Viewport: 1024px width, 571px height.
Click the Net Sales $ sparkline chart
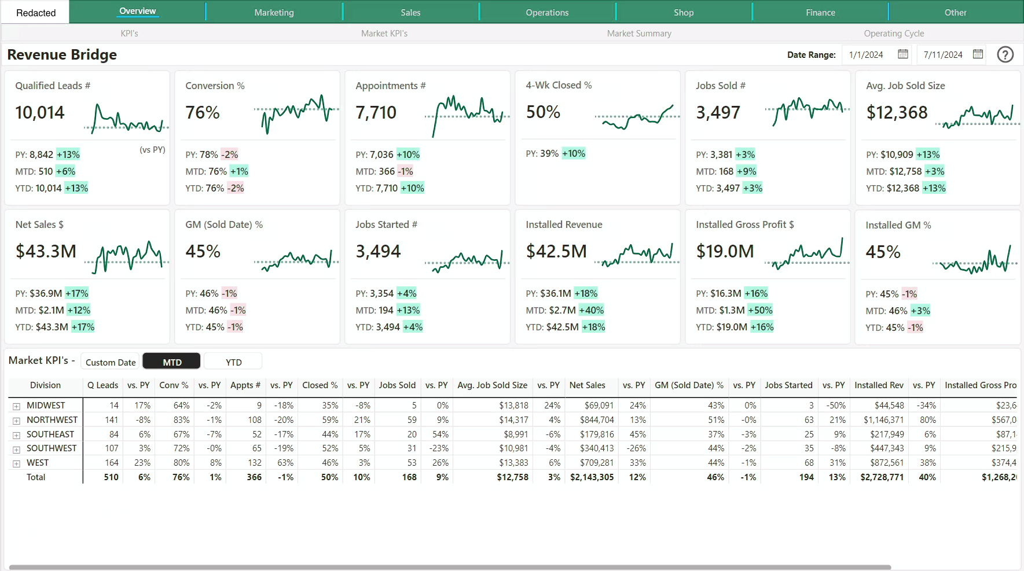[126, 256]
